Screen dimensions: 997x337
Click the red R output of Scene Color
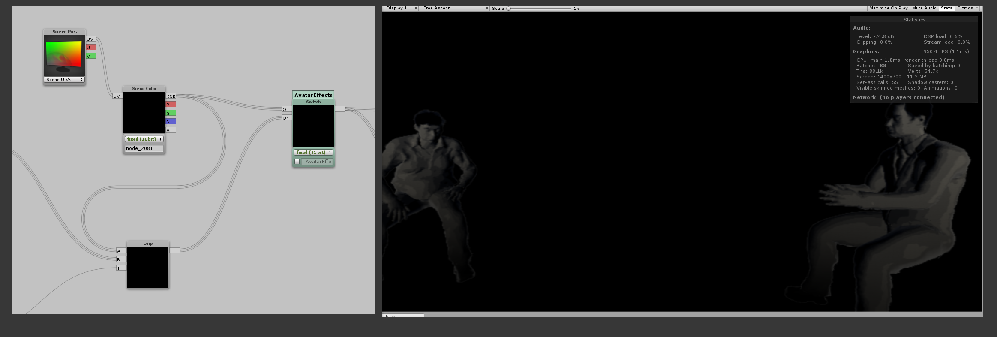tap(171, 105)
